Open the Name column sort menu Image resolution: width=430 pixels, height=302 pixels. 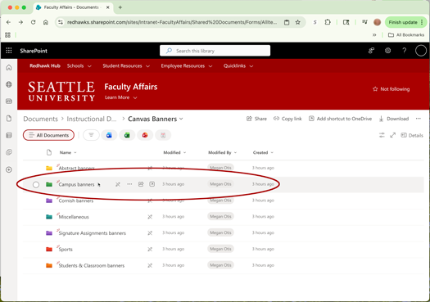(68, 153)
